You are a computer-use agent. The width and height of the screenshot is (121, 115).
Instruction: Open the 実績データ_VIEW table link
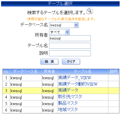click(74, 78)
